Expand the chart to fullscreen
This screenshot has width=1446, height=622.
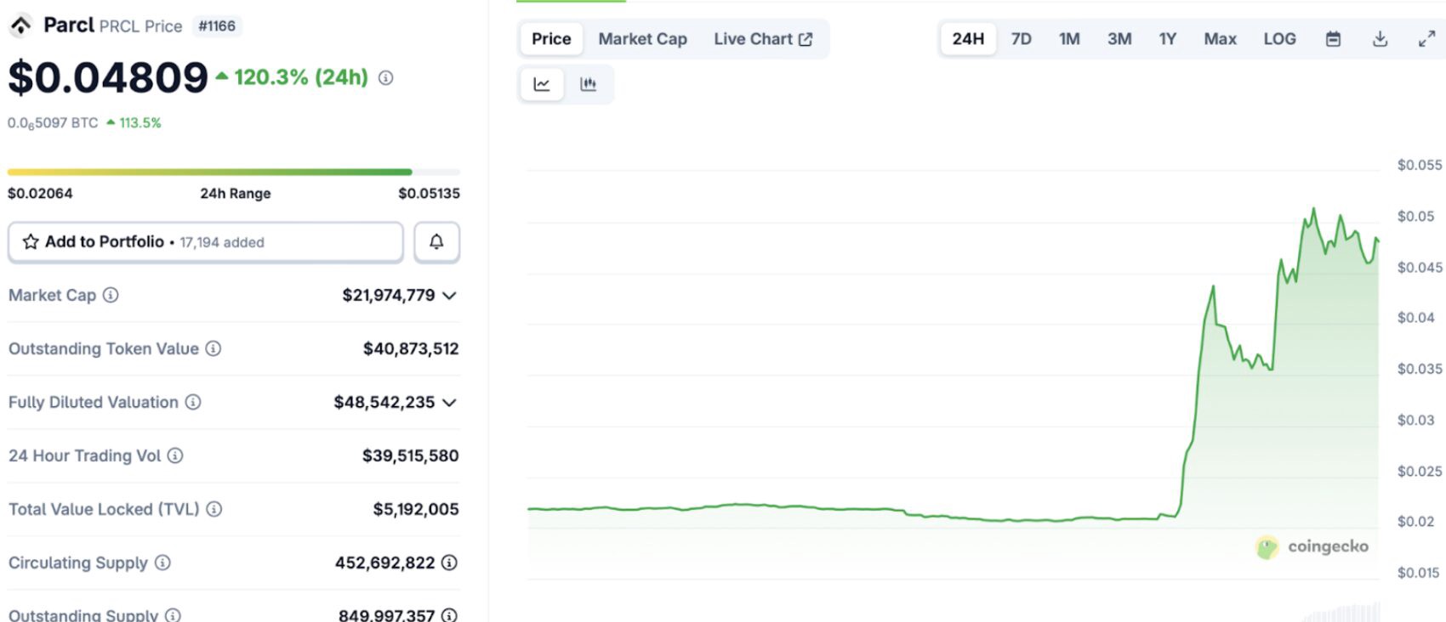1426,39
